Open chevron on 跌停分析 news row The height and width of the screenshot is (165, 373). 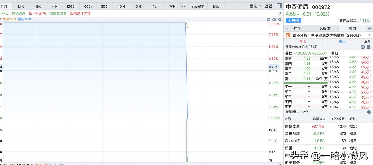(370, 35)
